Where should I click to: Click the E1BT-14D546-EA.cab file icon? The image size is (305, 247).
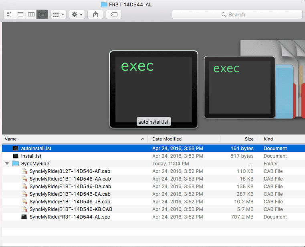[24, 194]
